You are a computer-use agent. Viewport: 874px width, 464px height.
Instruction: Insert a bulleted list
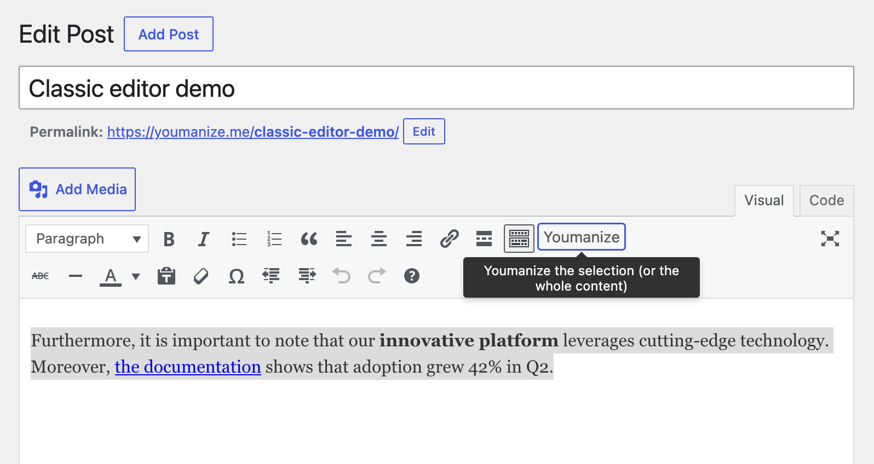(x=239, y=239)
